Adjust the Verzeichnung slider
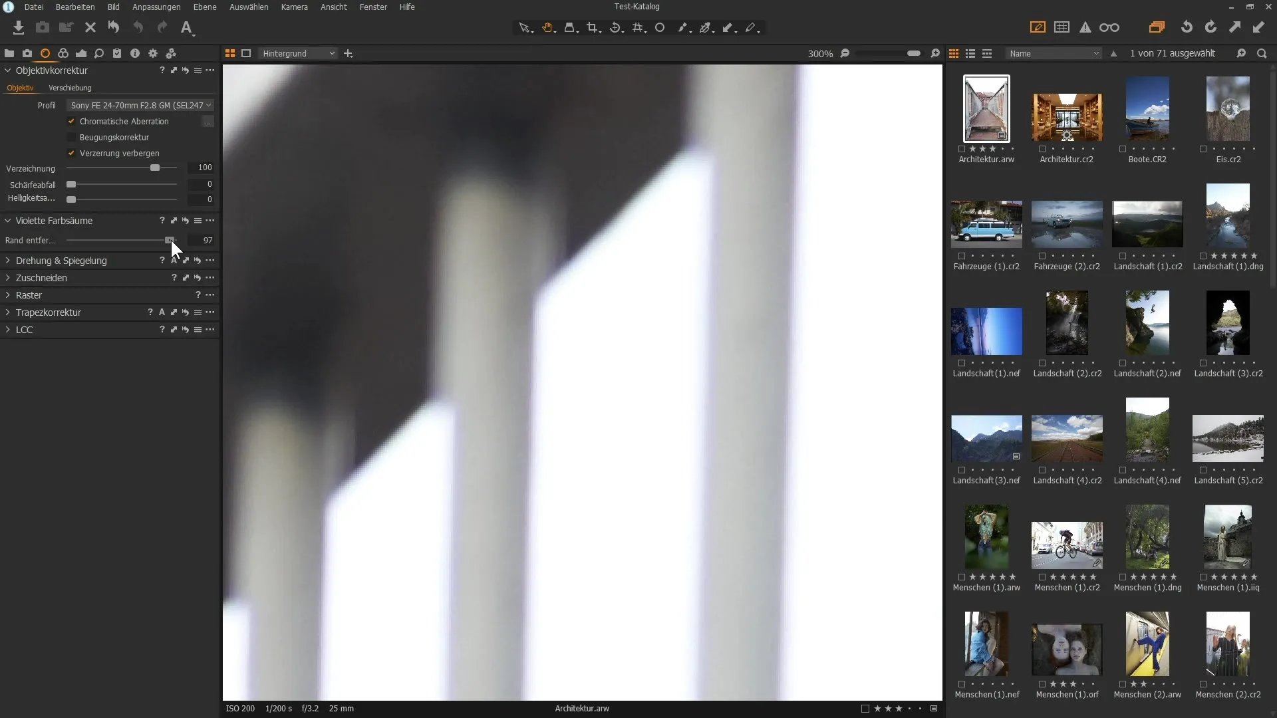 [x=122, y=168]
